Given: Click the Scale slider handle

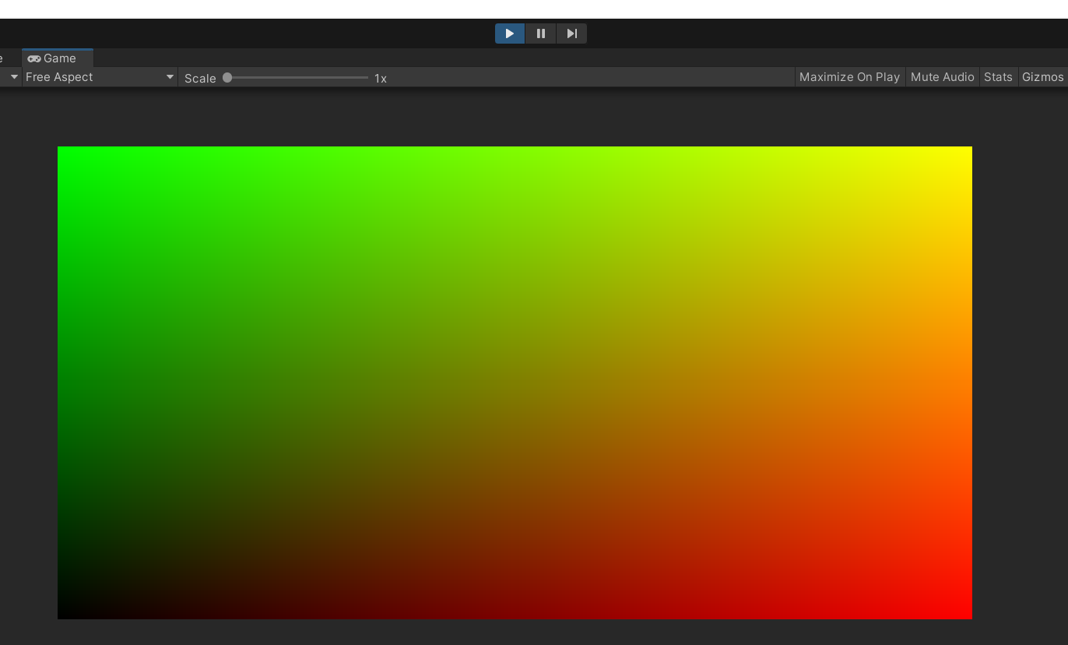Looking at the screenshot, I should click(x=227, y=77).
